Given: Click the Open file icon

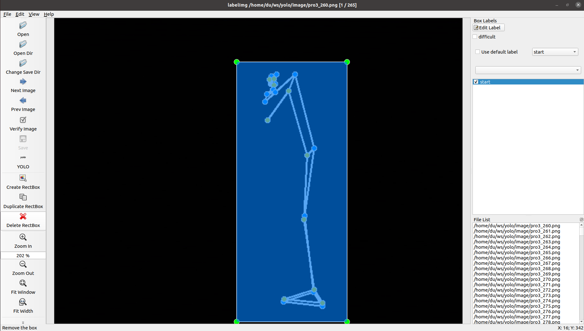Looking at the screenshot, I should pyautogui.click(x=23, y=26).
